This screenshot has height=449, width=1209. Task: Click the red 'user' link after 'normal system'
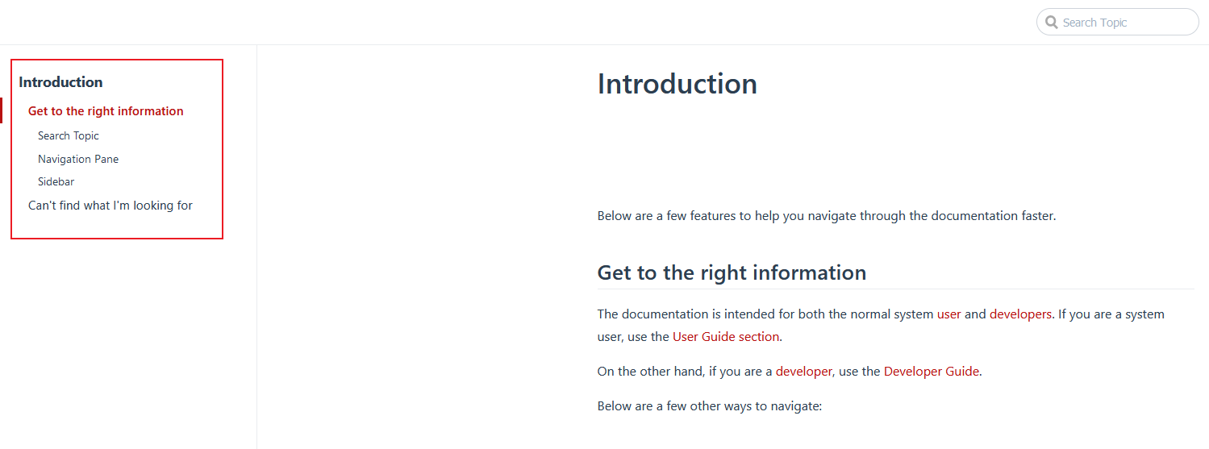tap(948, 314)
